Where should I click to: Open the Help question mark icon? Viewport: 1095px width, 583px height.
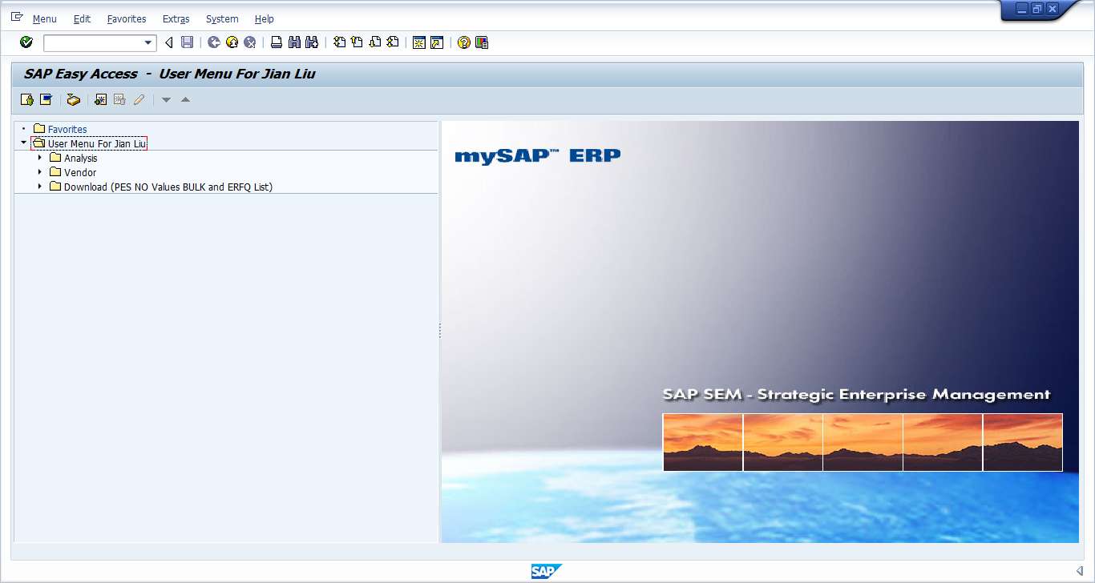point(463,42)
